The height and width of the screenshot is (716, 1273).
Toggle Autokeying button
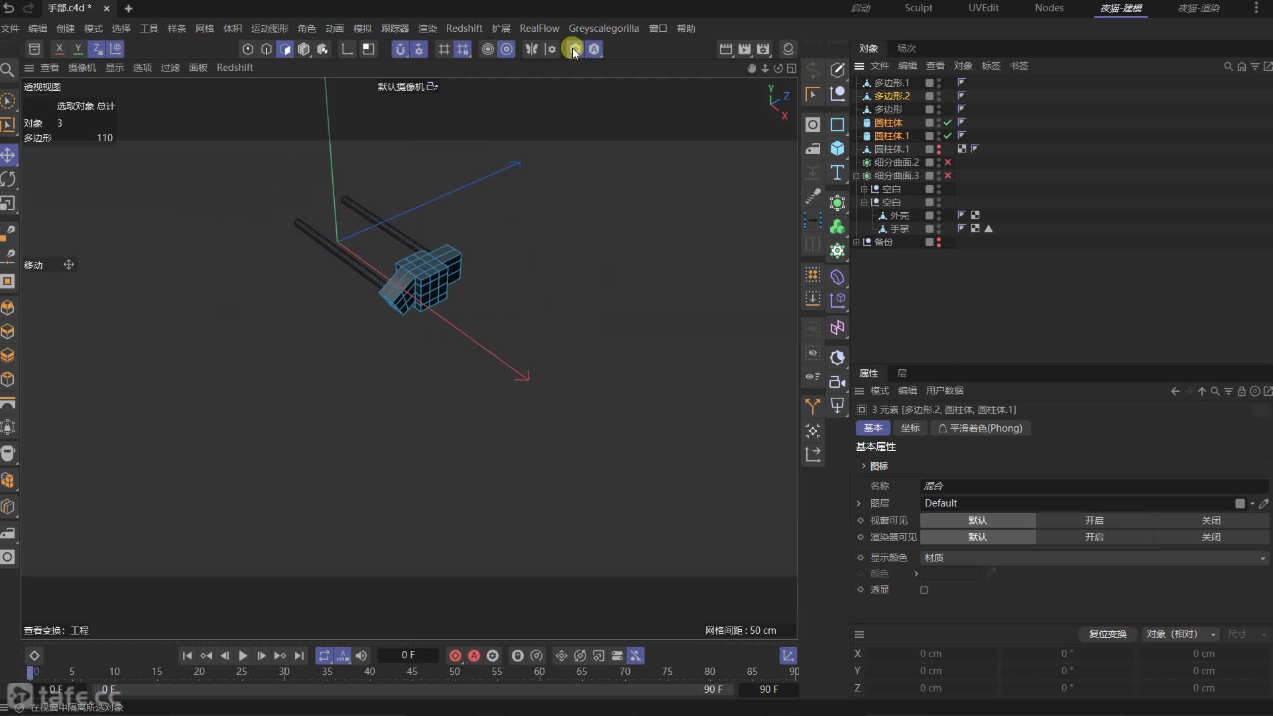click(x=474, y=656)
